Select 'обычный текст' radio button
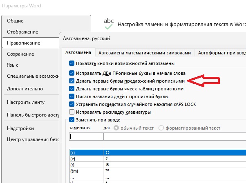The width and height of the screenshot is (246, 184). (116, 128)
